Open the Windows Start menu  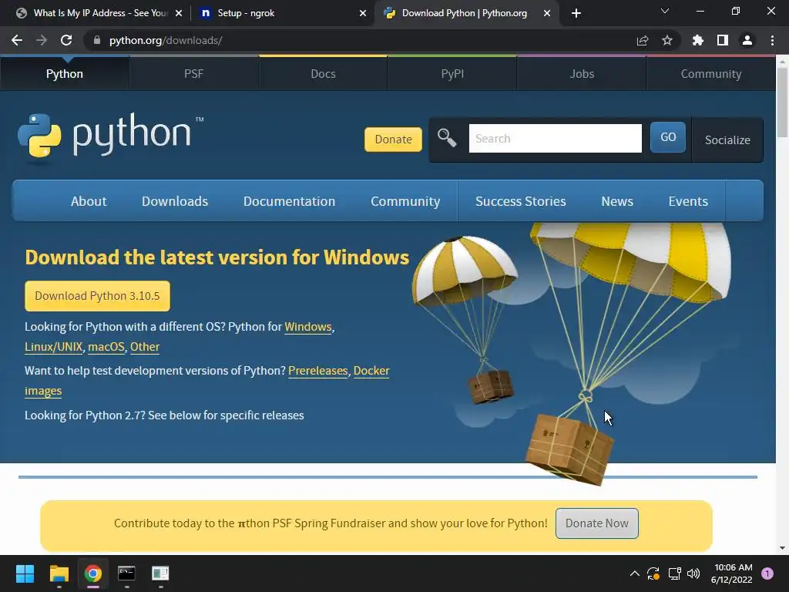[x=25, y=573]
